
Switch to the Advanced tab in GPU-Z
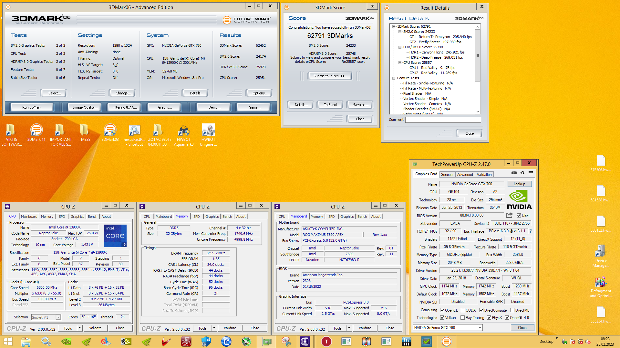465,174
